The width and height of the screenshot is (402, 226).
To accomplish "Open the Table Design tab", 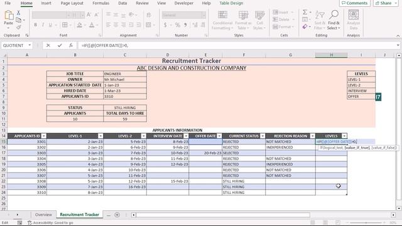I will tap(231, 3).
